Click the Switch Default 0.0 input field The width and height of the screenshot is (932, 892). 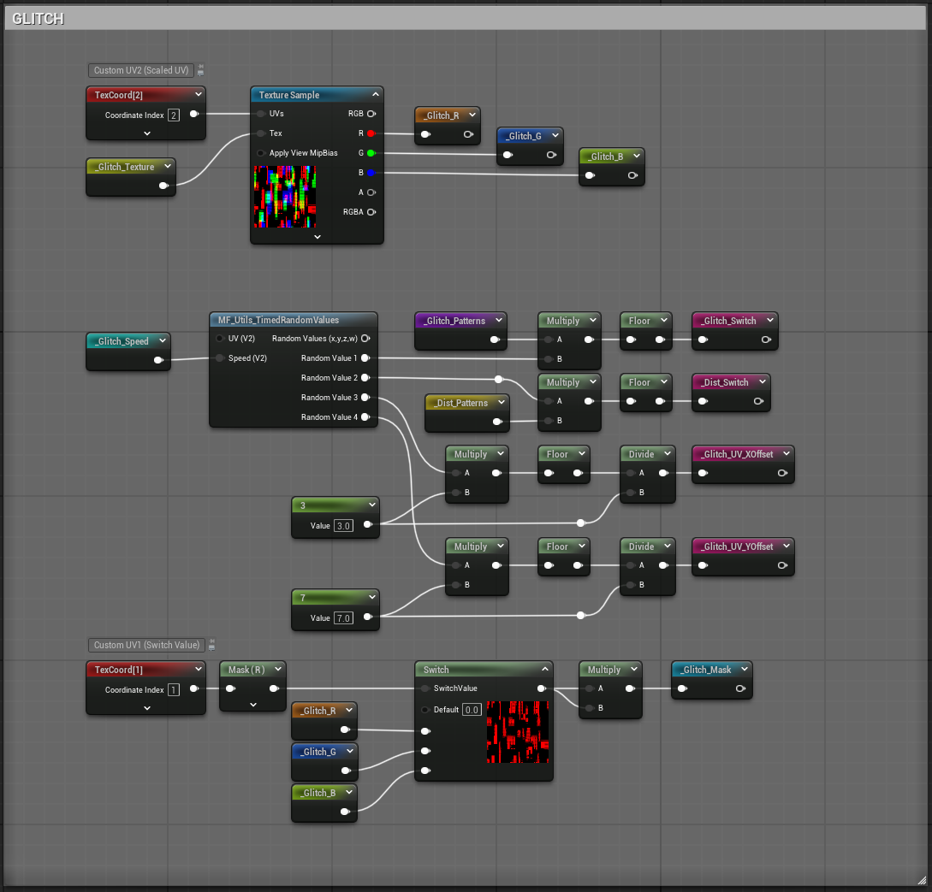point(472,710)
